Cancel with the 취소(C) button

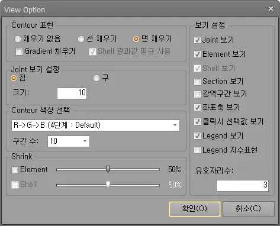point(249,209)
